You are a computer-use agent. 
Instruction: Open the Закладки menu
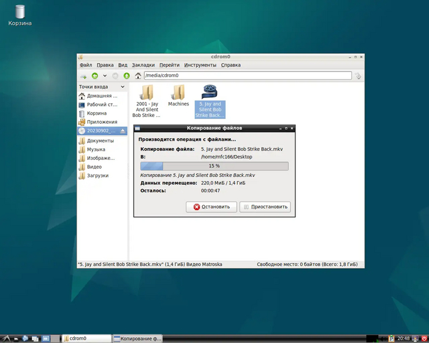[x=143, y=65]
